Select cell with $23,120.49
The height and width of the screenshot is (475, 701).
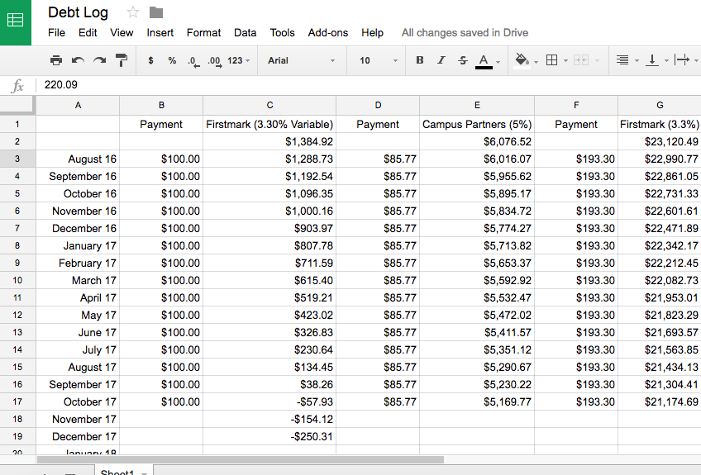pyautogui.click(x=660, y=141)
